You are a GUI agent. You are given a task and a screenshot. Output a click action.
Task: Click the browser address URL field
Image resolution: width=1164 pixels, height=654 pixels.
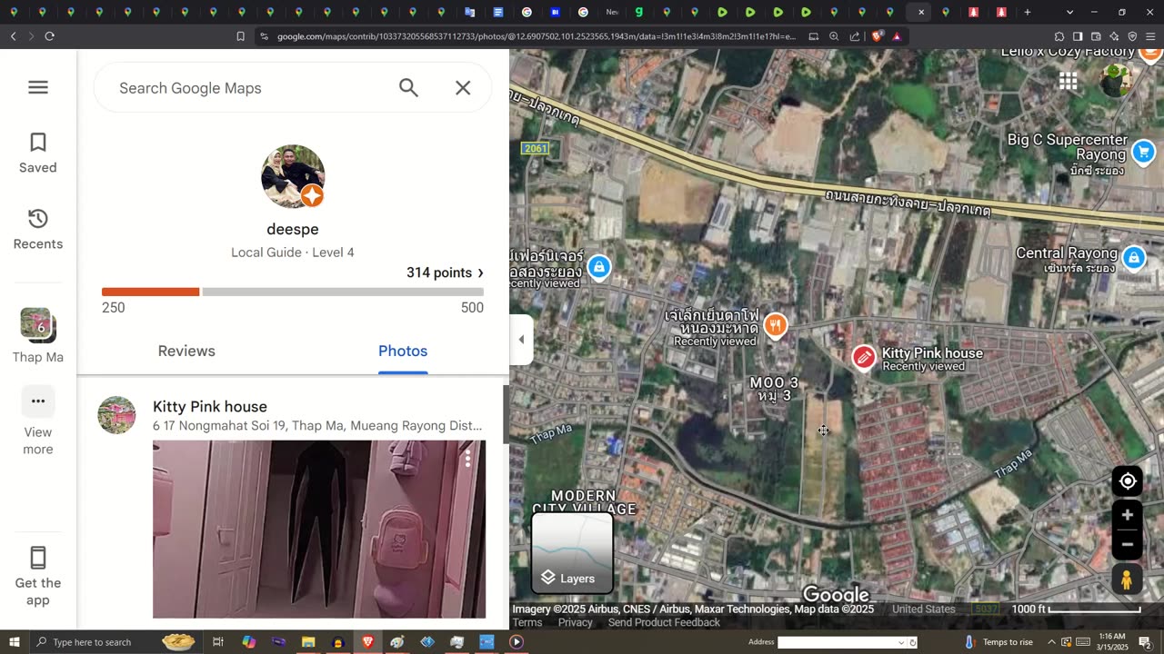[x=537, y=36]
